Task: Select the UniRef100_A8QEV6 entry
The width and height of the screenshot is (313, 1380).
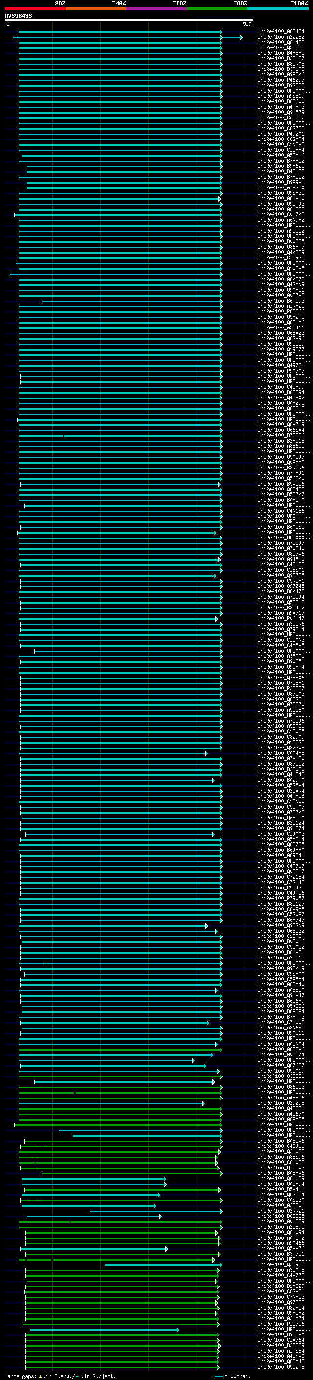Action: pyautogui.click(x=281, y=1050)
